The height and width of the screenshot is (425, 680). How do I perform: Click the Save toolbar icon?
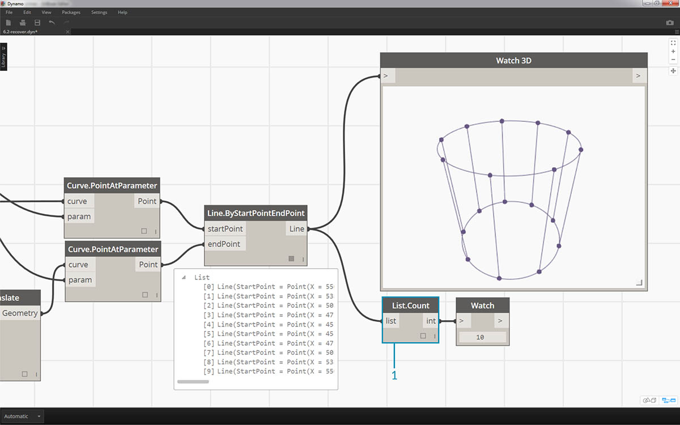coord(37,23)
